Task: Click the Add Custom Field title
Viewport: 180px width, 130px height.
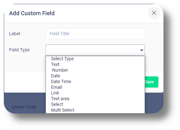Action: [32, 13]
